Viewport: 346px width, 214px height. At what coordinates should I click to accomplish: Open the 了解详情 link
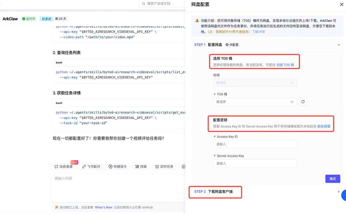258,32
